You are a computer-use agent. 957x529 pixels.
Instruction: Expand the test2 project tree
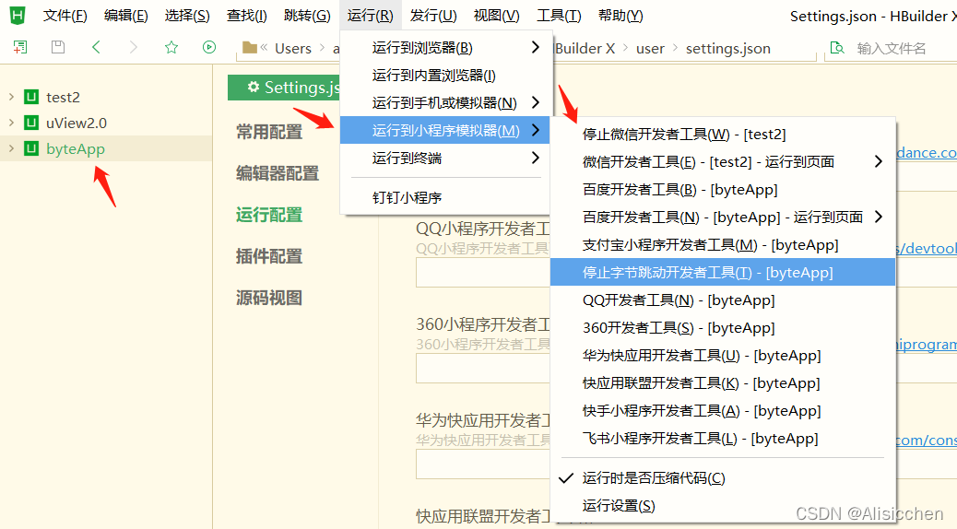click(11, 97)
